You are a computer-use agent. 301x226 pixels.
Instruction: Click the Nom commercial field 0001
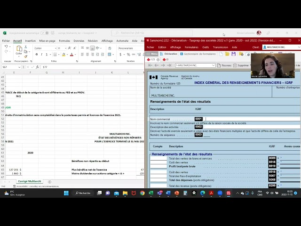(x=252, y=119)
